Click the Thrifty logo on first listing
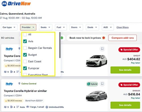The width and height of the screenshot is (142, 112). pos(9,49)
